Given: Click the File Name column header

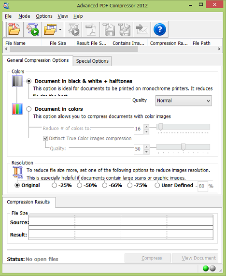Looking at the screenshot, I should click(x=22, y=43).
